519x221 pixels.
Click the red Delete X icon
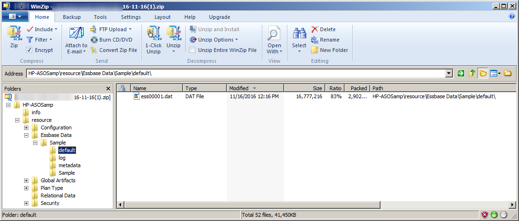coord(314,29)
